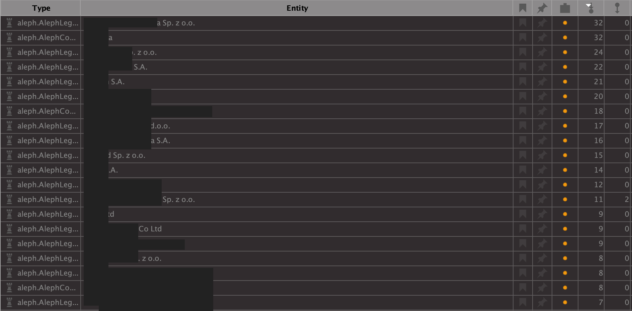This screenshot has height=311, width=632.
Task: Toggle pin on row with 22 links
Action: (542, 67)
